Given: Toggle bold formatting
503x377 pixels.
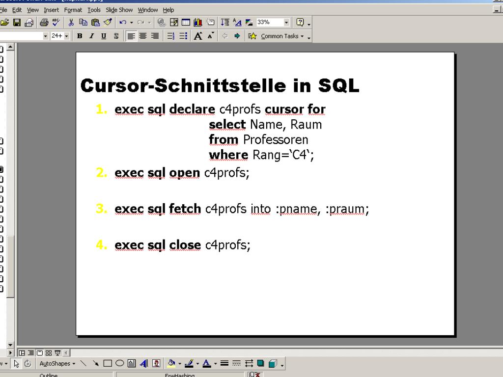Looking at the screenshot, I should click(x=80, y=36).
